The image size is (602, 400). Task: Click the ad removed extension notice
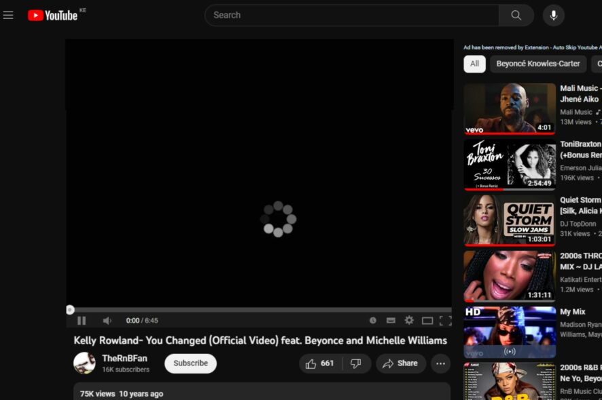point(533,47)
